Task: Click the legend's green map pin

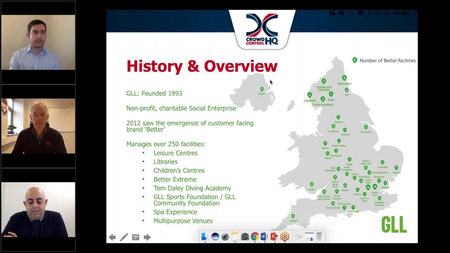Action: tap(355, 60)
